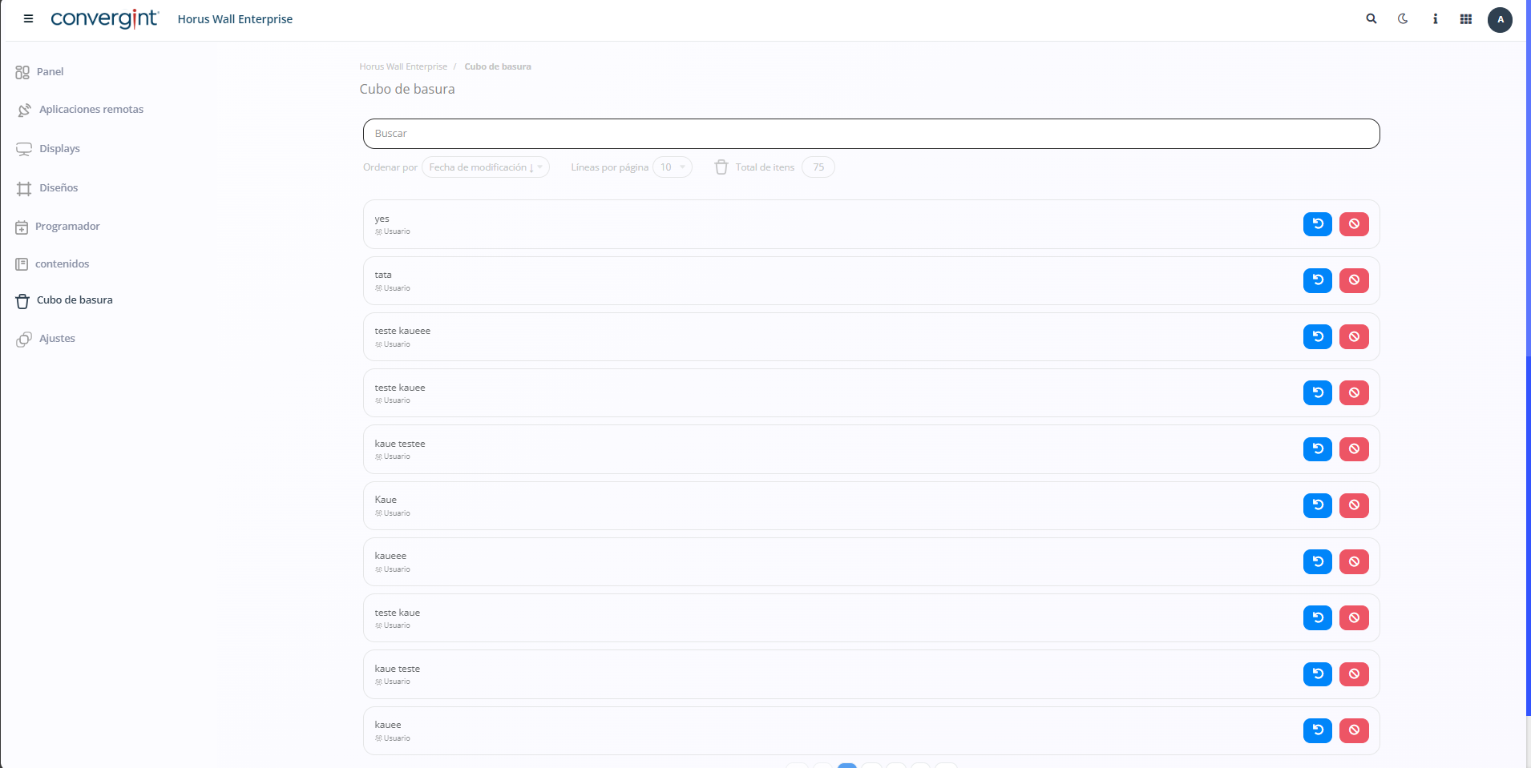Open the info icon in header
1531x768 pixels.
(x=1435, y=18)
